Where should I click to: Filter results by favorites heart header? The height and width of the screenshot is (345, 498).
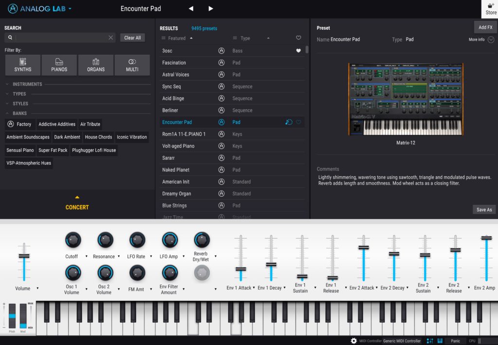tap(299, 38)
